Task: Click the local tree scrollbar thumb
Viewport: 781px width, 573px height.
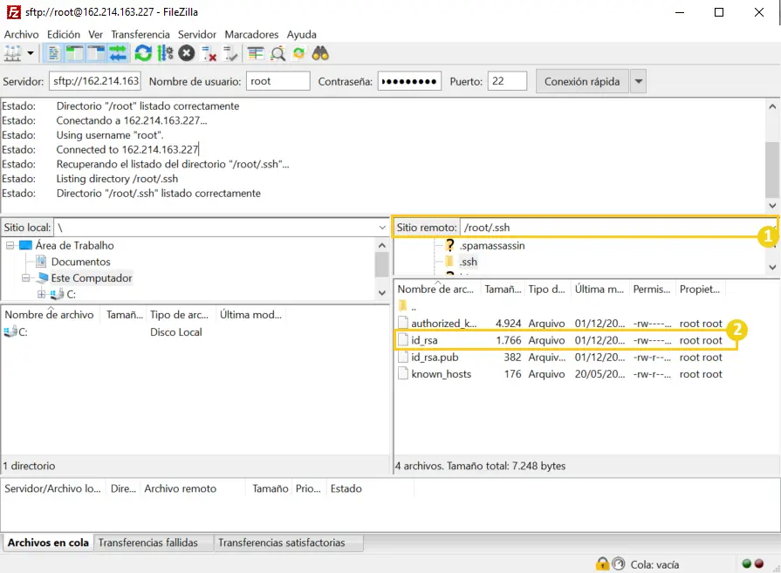Action: [382, 264]
